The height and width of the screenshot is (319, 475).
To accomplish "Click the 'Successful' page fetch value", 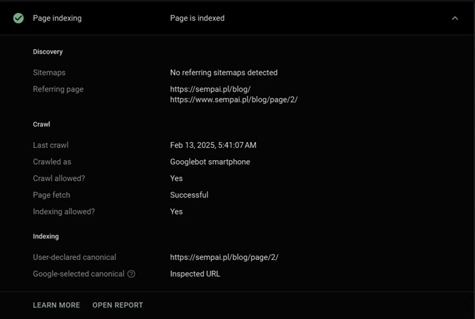I will coord(188,195).
